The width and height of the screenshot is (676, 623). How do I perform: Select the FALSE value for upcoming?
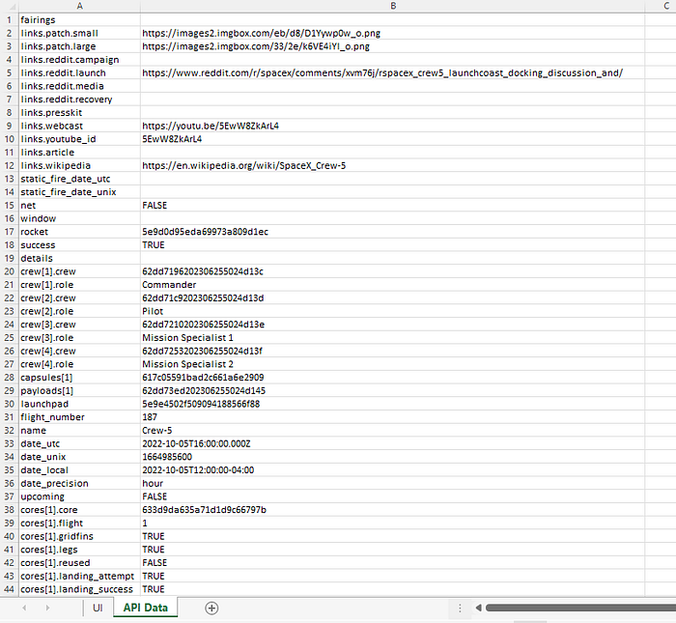coord(393,496)
